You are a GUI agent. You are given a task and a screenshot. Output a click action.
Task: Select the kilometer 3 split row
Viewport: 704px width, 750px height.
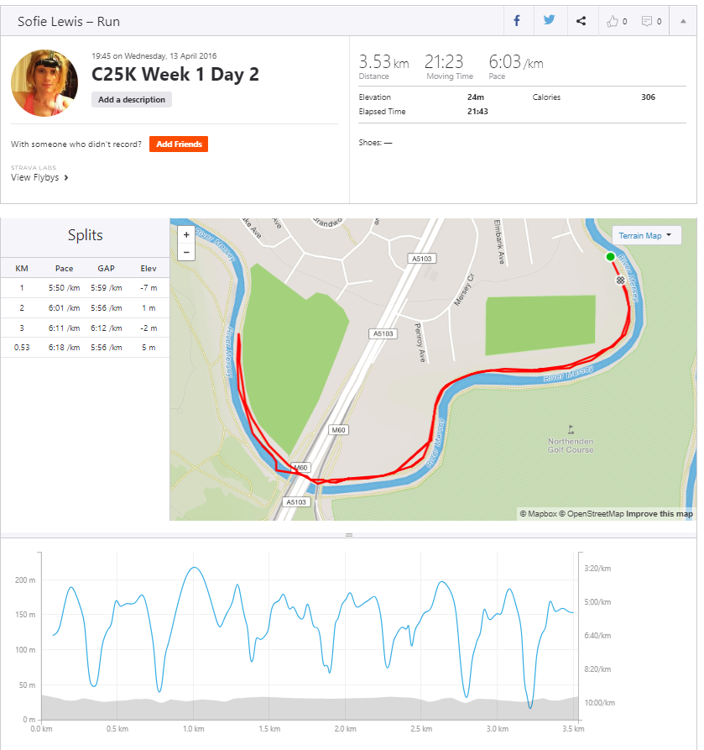[x=85, y=328]
